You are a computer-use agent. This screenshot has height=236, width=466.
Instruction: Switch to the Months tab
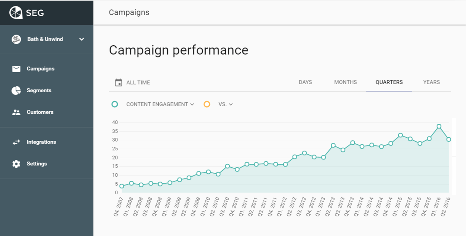point(345,82)
